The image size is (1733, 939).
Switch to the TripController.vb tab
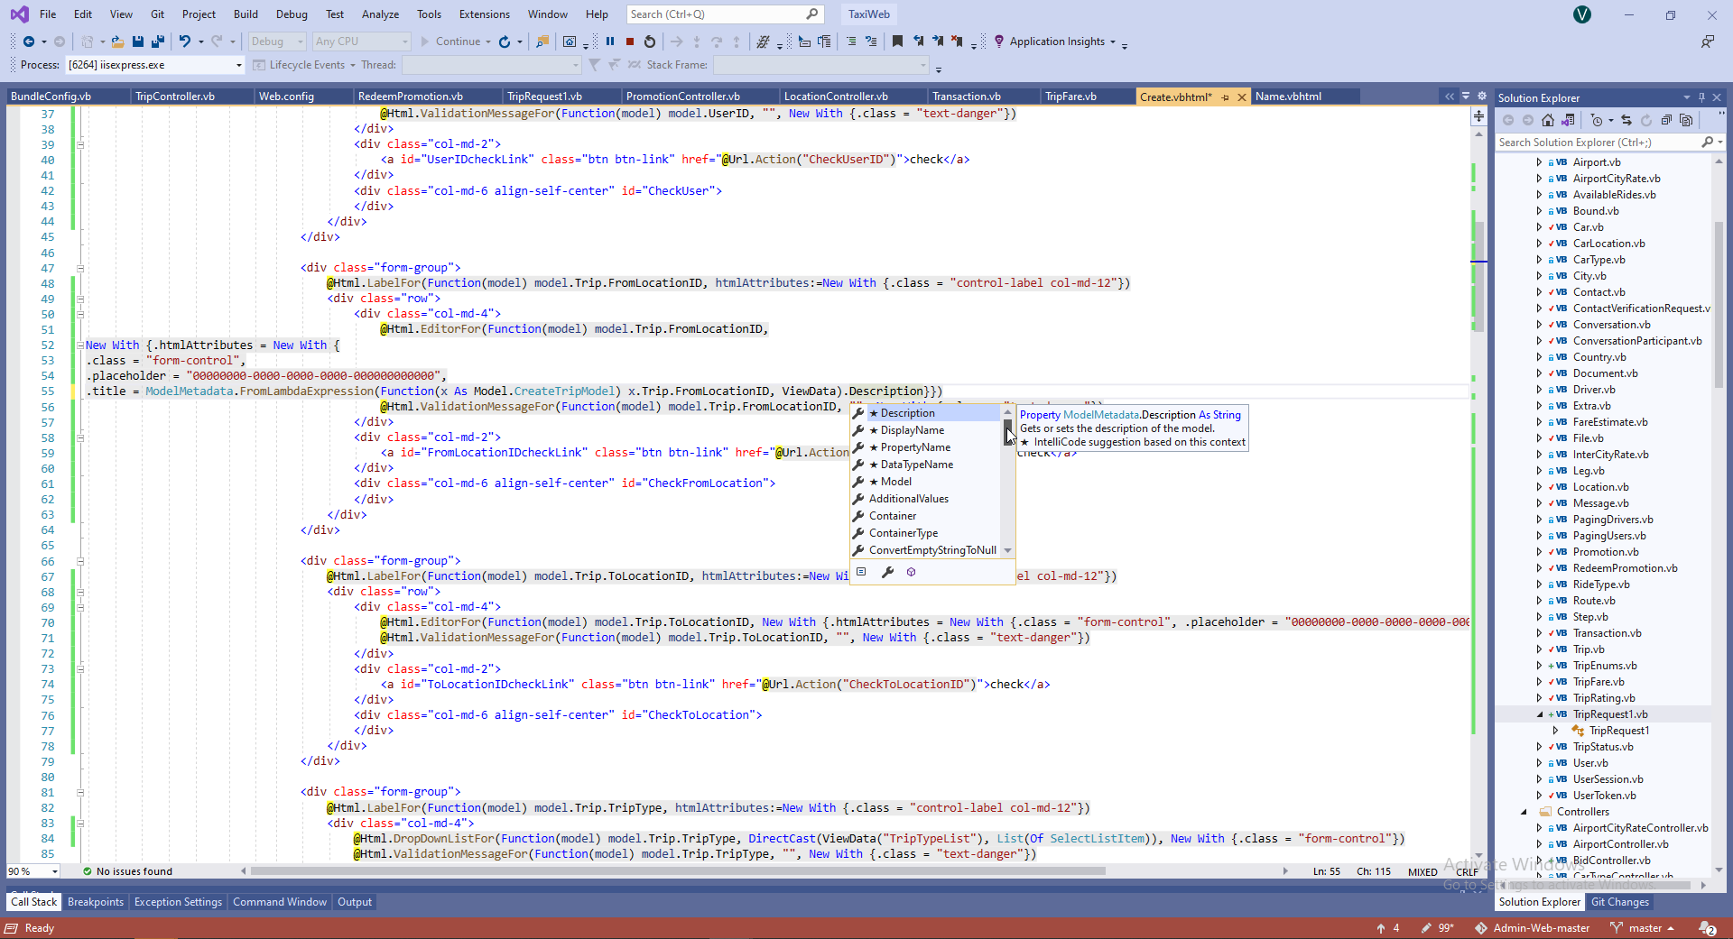(x=175, y=97)
